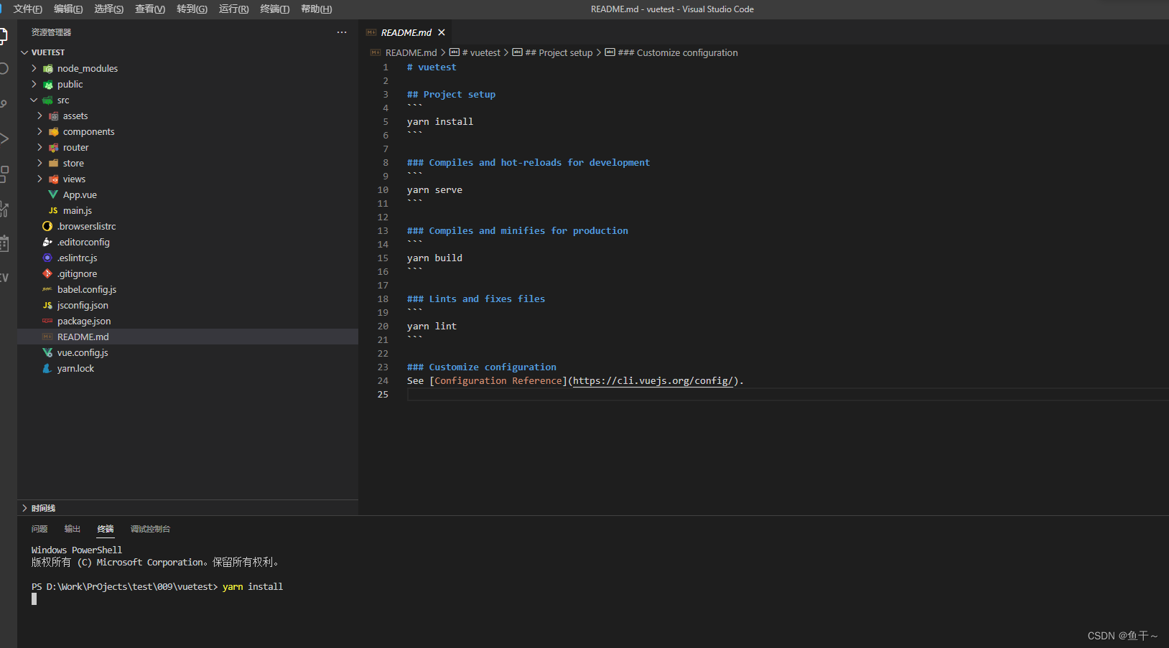Place cursor on empty editor line 25
Screen dimensions: 1169x648
[788, 394]
